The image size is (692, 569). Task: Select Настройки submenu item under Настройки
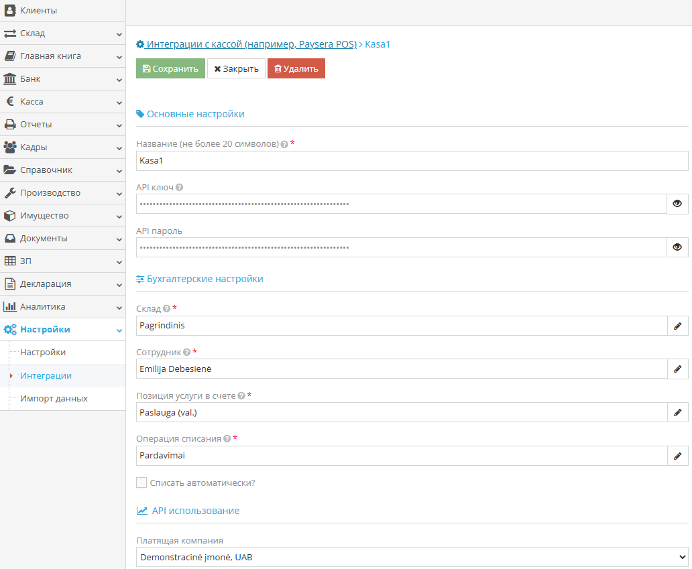click(43, 353)
